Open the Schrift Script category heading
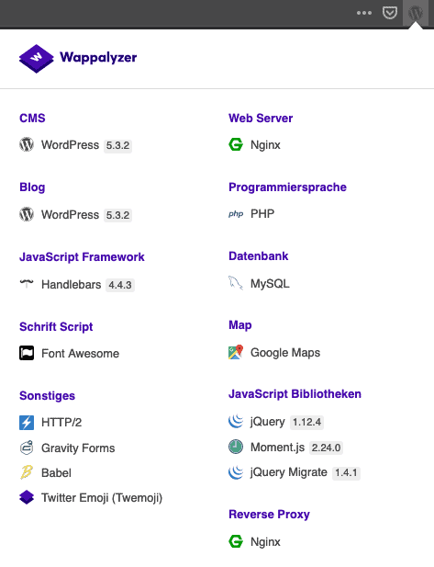Screen dimensions: 434x567 click(x=56, y=327)
